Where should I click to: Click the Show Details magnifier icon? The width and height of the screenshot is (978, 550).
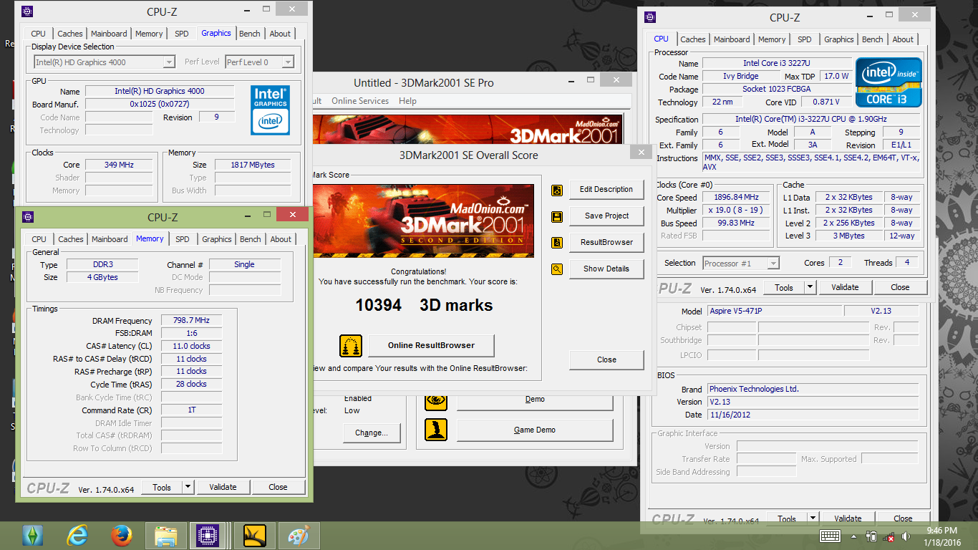click(557, 269)
